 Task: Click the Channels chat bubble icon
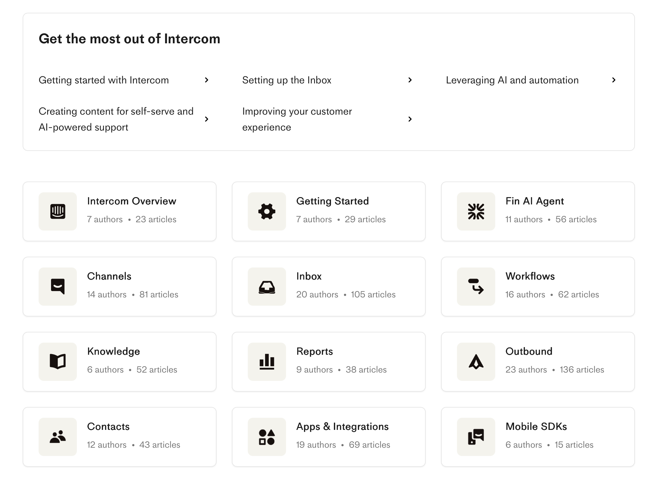[58, 287]
